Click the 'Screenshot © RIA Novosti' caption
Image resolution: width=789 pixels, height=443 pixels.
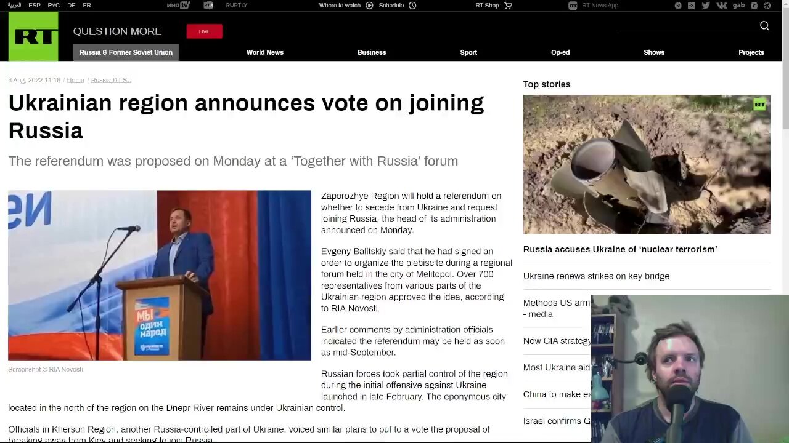[x=46, y=369]
